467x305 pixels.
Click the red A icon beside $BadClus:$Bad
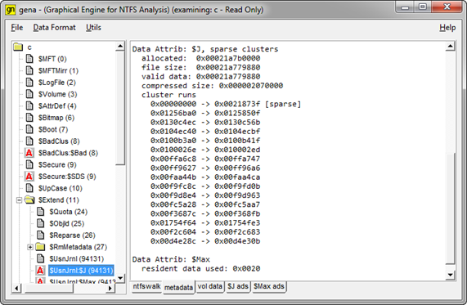(x=29, y=153)
